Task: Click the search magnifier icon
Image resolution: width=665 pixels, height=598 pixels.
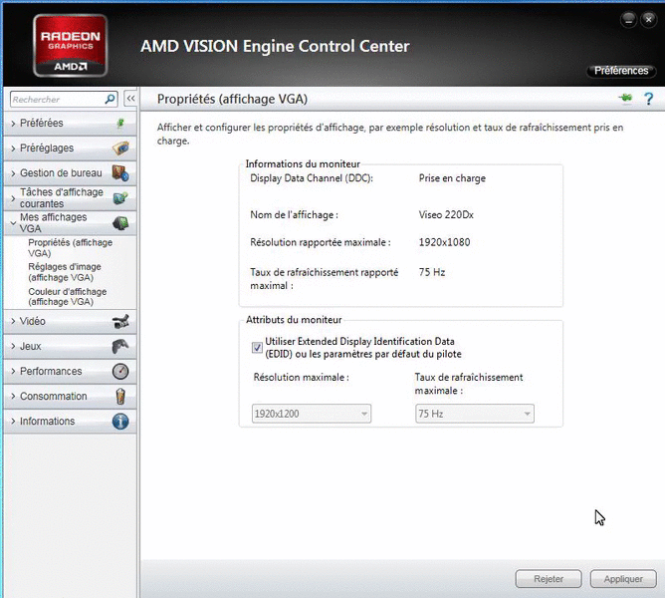Action: 110,99
